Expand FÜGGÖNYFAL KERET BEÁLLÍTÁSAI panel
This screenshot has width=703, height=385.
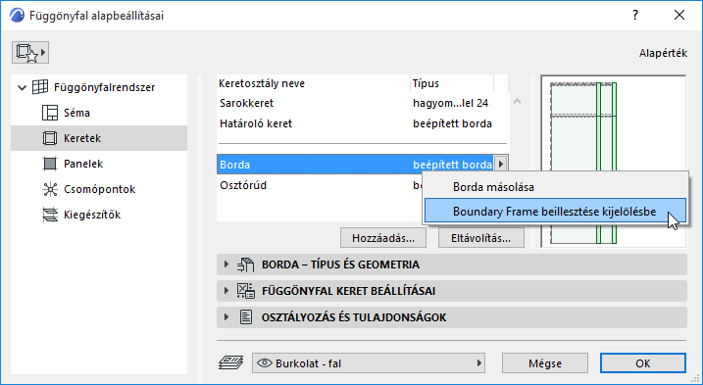coord(226,291)
